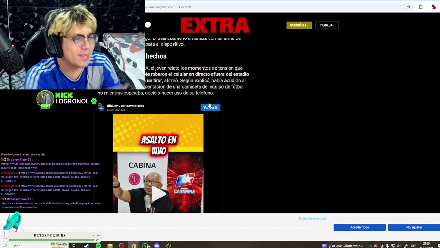The height and width of the screenshot is (248, 440).
Task: Open OBS Studio from the taskbar
Action: pyautogui.click(x=122, y=246)
